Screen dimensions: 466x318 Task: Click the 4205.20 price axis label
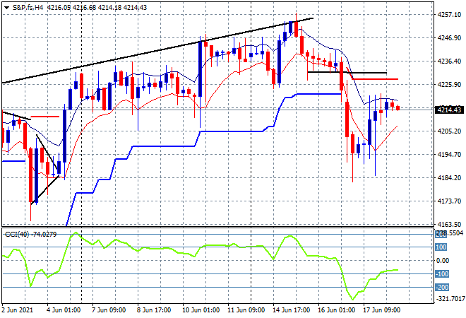click(449, 131)
